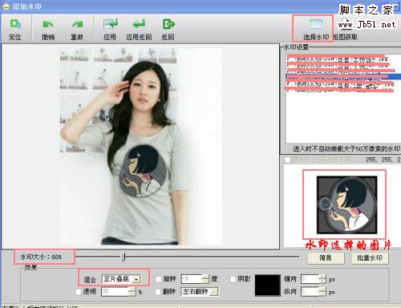Screen dimensions: 401x308
Task: Click the spinner arrows of the 横向 field
Action: [322, 279]
